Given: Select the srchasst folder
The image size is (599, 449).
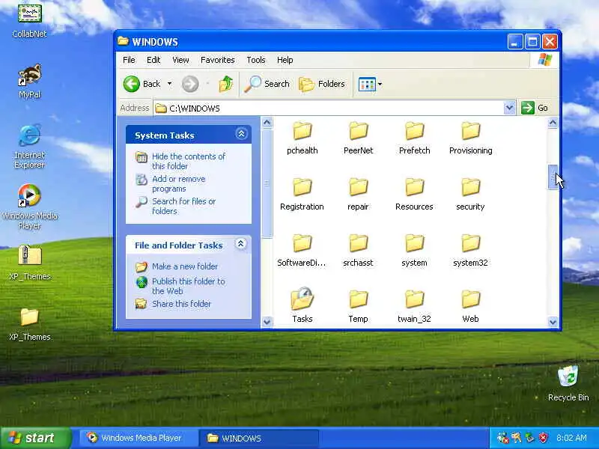Looking at the screenshot, I should pos(359,250).
